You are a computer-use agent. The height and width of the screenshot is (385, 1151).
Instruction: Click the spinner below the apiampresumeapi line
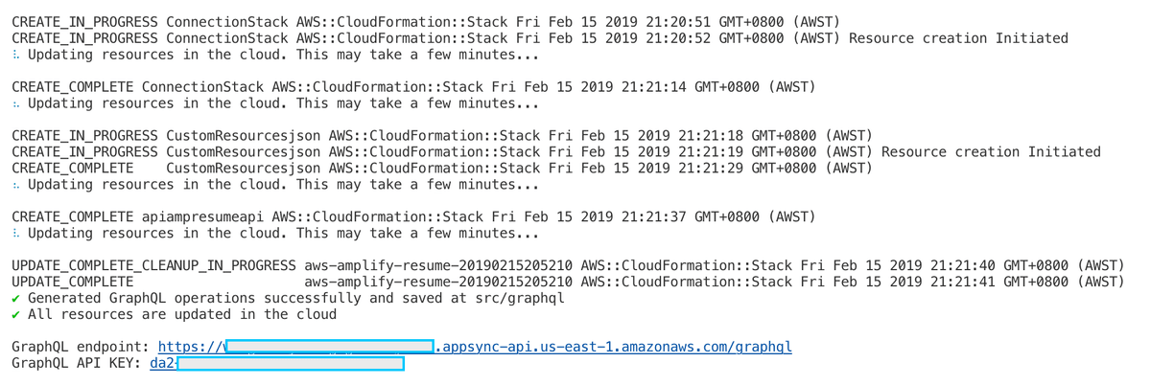pyautogui.click(x=16, y=233)
